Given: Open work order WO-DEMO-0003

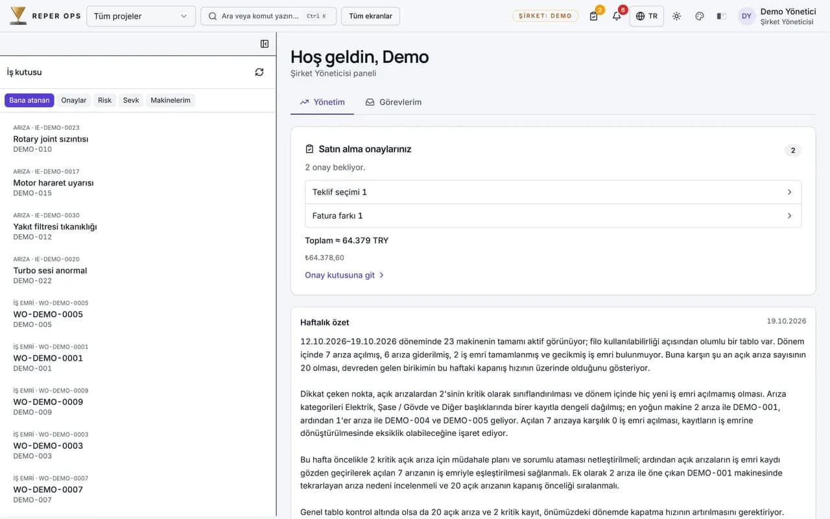Looking at the screenshot, I should coord(138,445).
